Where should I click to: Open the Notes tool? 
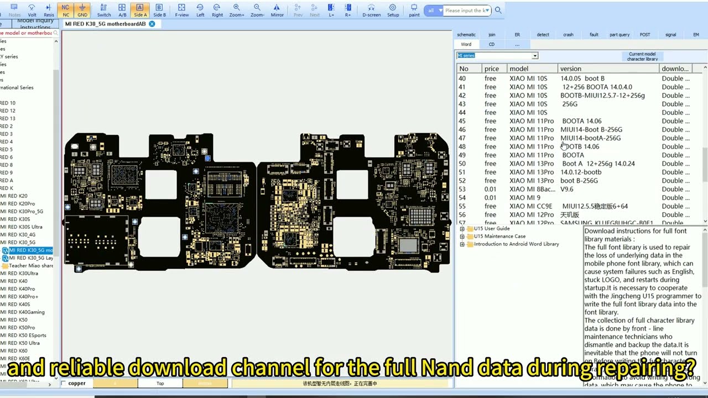click(x=14, y=10)
